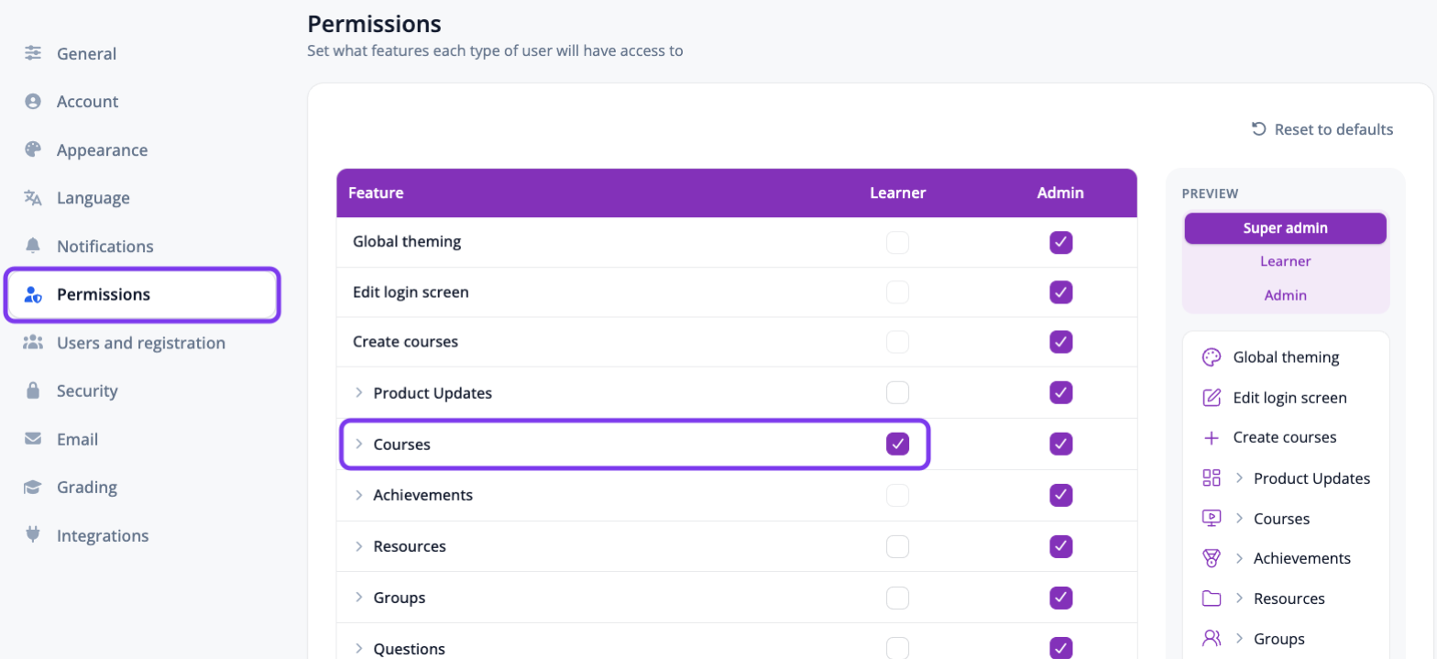The image size is (1437, 659).
Task: Enable Learner checkbox for Create courses
Action: click(897, 342)
